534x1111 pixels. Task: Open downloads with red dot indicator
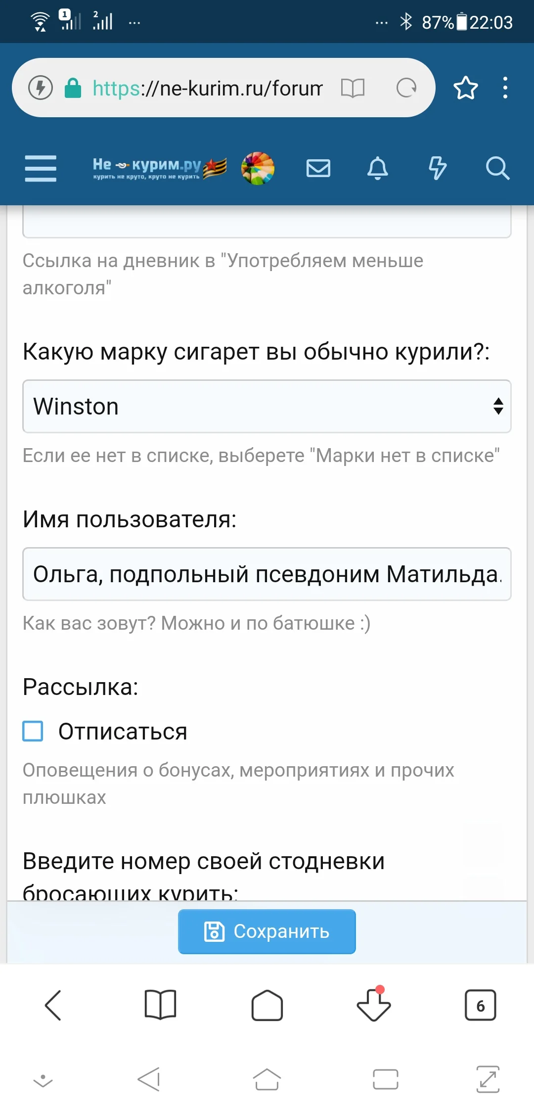click(374, 1005)
